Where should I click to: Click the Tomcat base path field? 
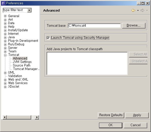(94, 26)
